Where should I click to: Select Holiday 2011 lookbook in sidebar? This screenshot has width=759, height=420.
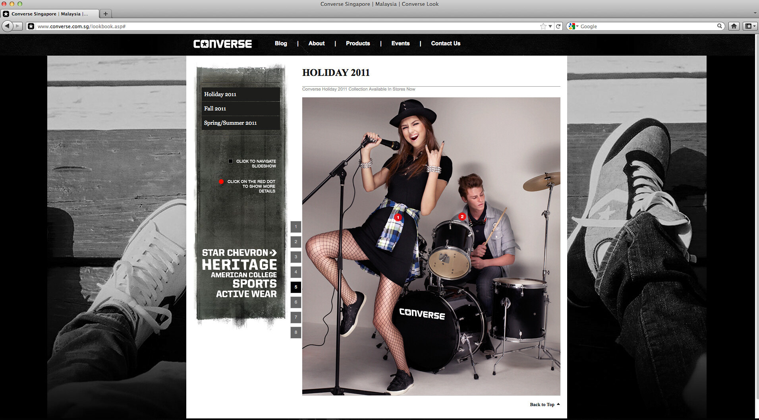pyautogui.click(x=241, y=94)
